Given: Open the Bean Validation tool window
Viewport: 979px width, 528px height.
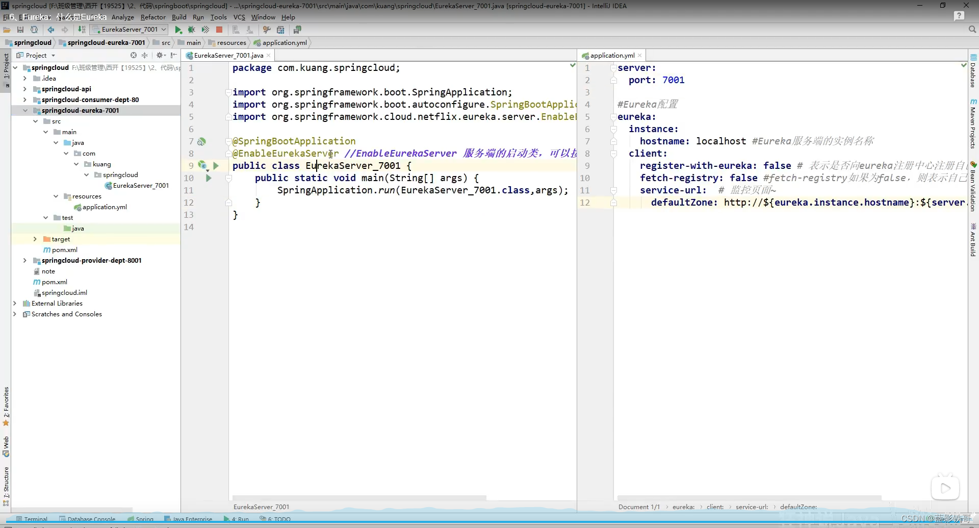Looking at the screenshot, I should [x=973, y=186].
